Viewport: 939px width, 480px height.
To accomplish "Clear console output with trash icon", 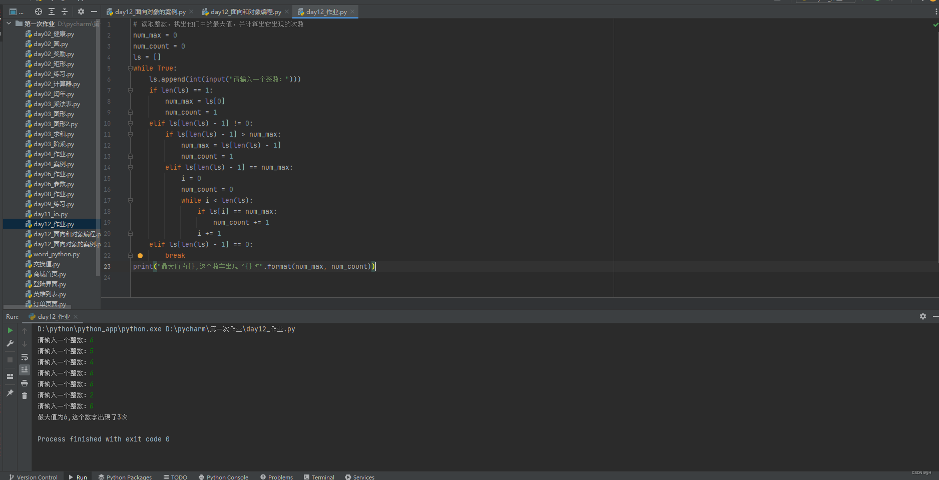I will pyautogui.click(x=25, y=396).
